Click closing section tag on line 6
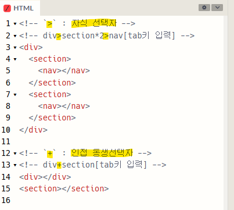Screen dimensions: 234x210 click(52, 83)
